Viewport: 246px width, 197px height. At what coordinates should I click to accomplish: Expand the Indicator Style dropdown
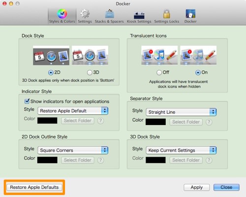73,111
